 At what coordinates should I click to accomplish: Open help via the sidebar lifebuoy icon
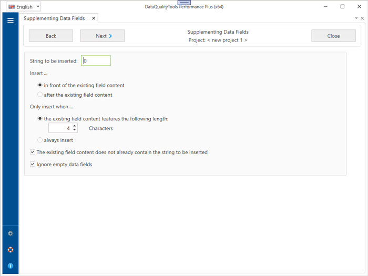(11, 250)
